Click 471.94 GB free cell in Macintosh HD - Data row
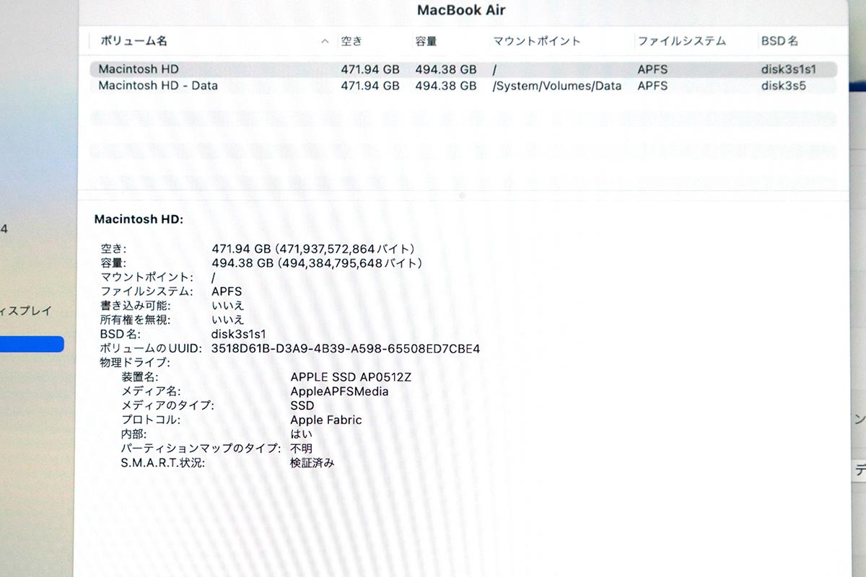The width and height of the screenshot is (866, 577). tap(369, 86)
